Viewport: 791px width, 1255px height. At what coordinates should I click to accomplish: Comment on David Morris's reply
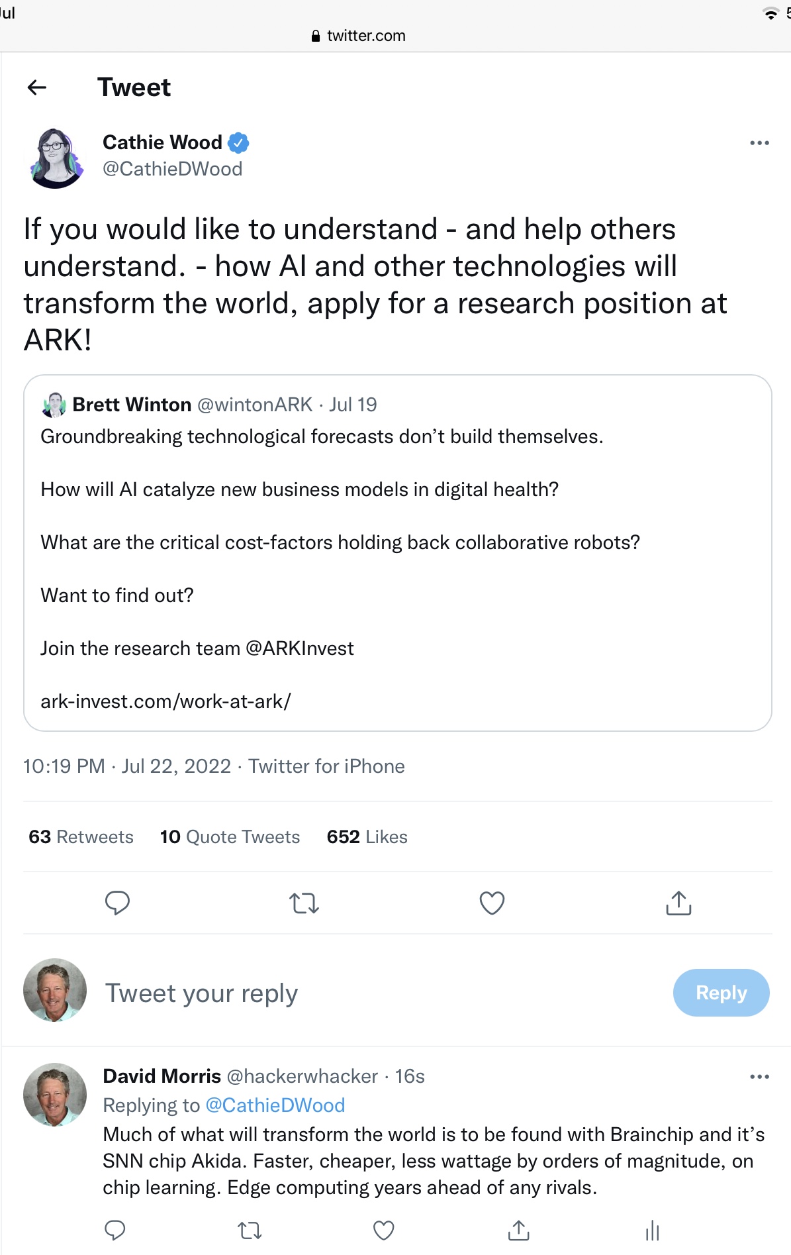click(x=115, y=1230)
